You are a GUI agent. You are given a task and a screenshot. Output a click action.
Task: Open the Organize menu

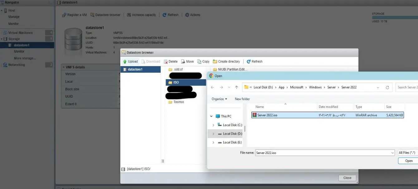(x=219, y=99)
